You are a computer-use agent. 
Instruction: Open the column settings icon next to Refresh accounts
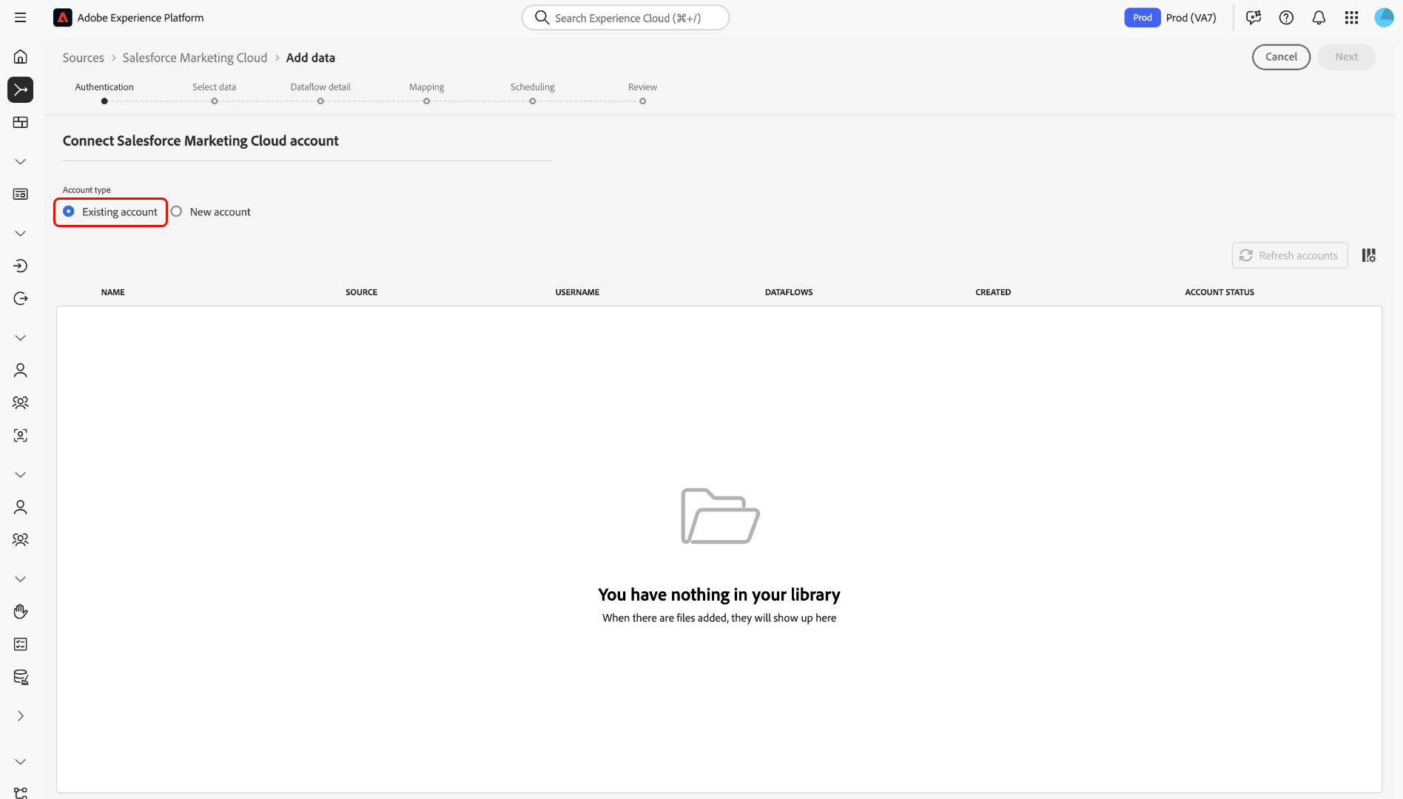[1369, 255]
